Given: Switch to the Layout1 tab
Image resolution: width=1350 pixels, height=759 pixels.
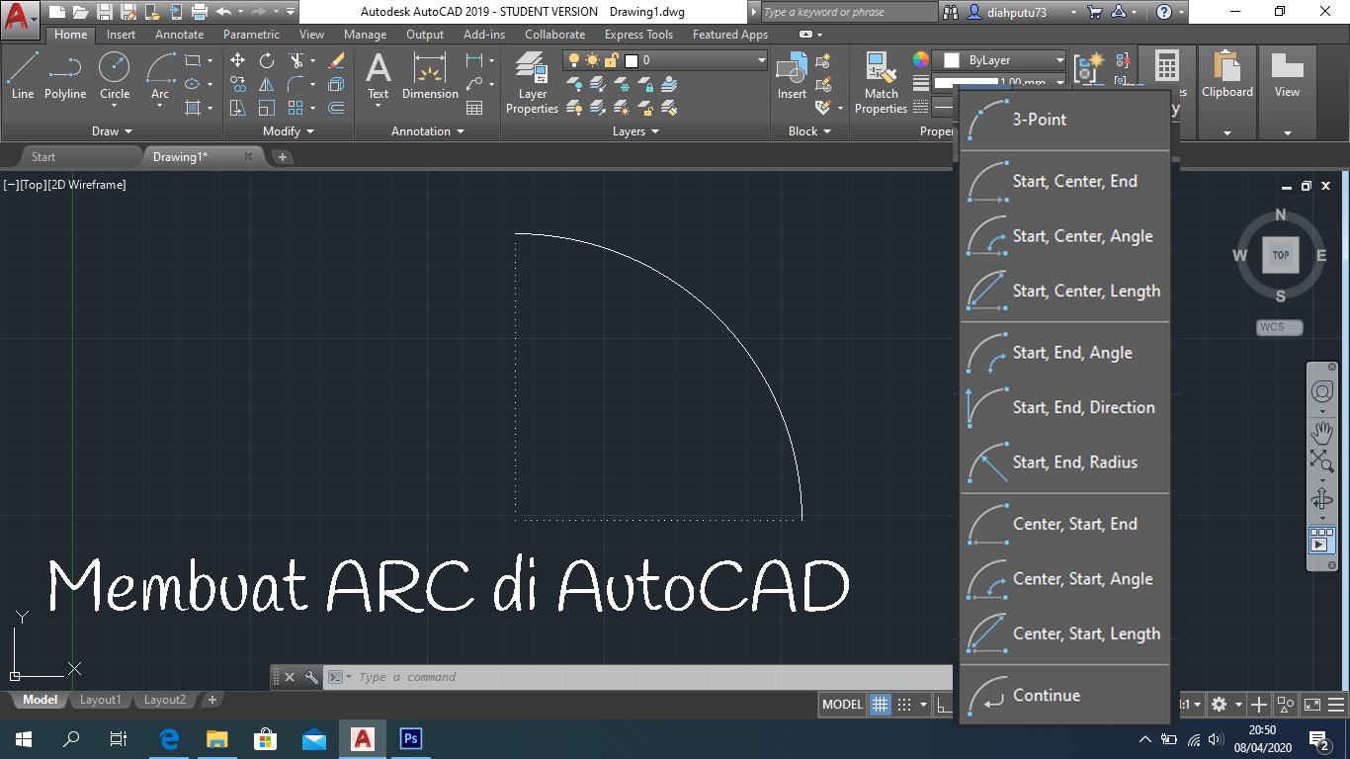Looking at the screenshot, I should (100, 700).
